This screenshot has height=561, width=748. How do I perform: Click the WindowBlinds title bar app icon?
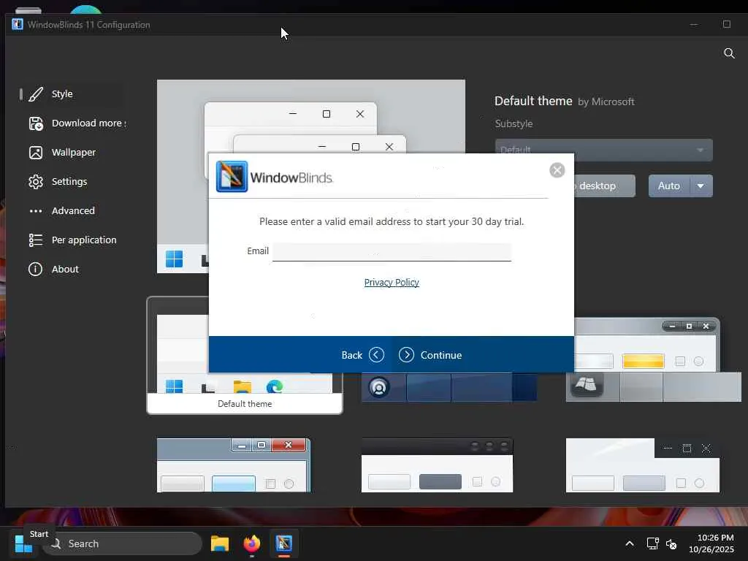[18, 24]
